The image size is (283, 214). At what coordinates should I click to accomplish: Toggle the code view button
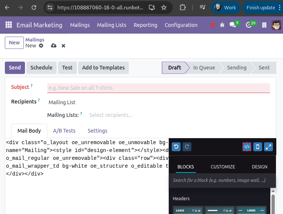pos(247,147)
